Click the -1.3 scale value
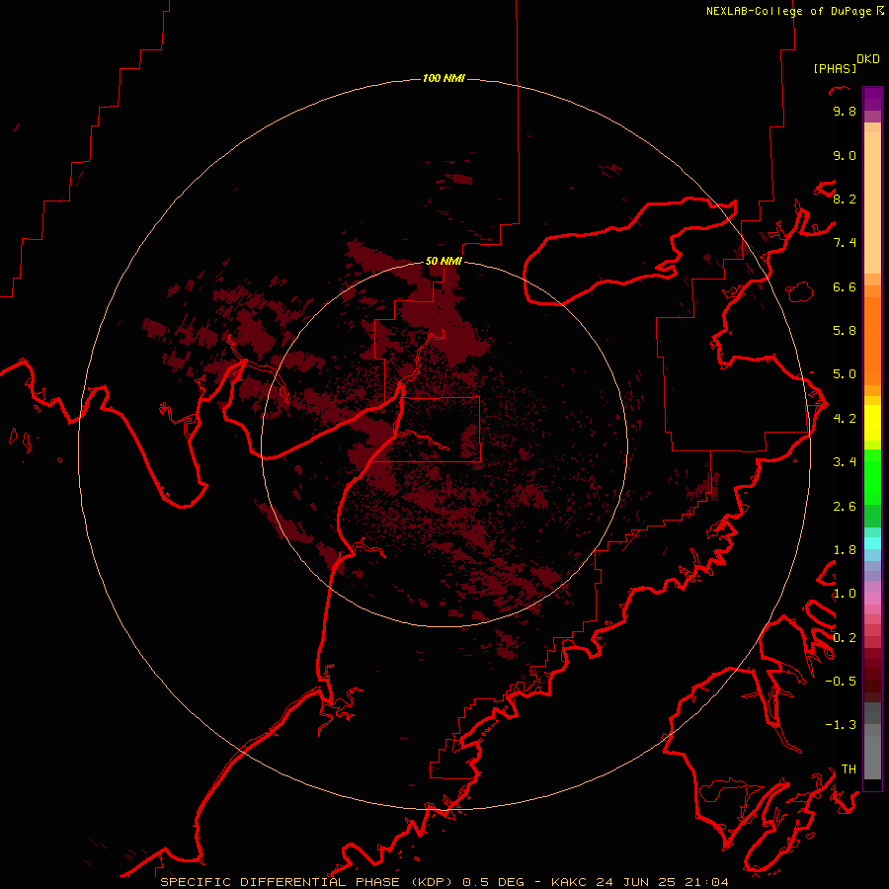Screen dimensions: 889x889 click(x=841, y=726)
